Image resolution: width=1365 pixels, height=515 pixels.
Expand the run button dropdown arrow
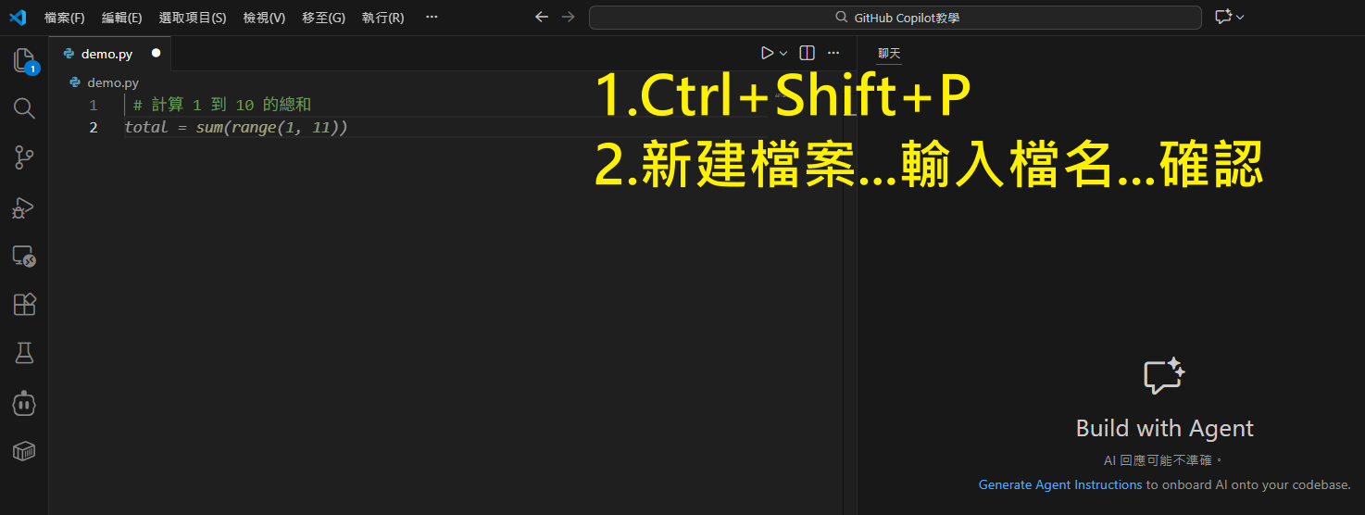(x=783, y=54)
